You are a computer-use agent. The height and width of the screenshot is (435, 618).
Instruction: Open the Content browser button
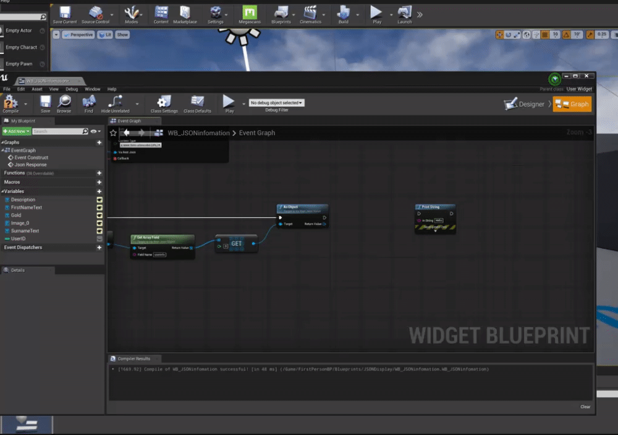pos(161,15)
